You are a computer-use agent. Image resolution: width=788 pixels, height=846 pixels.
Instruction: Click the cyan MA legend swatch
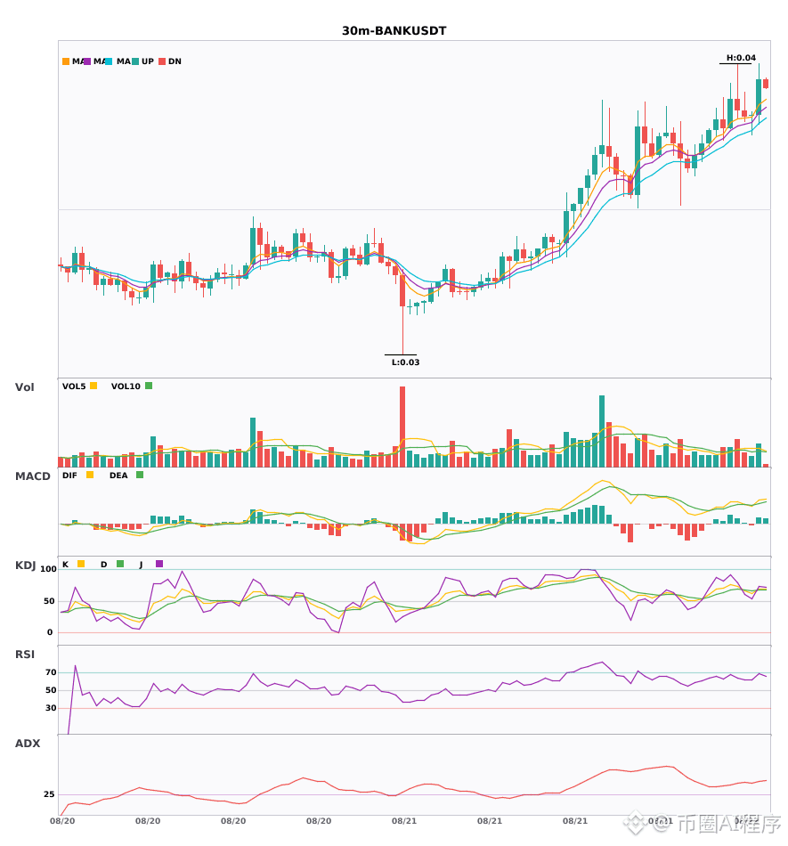(109, 61)
